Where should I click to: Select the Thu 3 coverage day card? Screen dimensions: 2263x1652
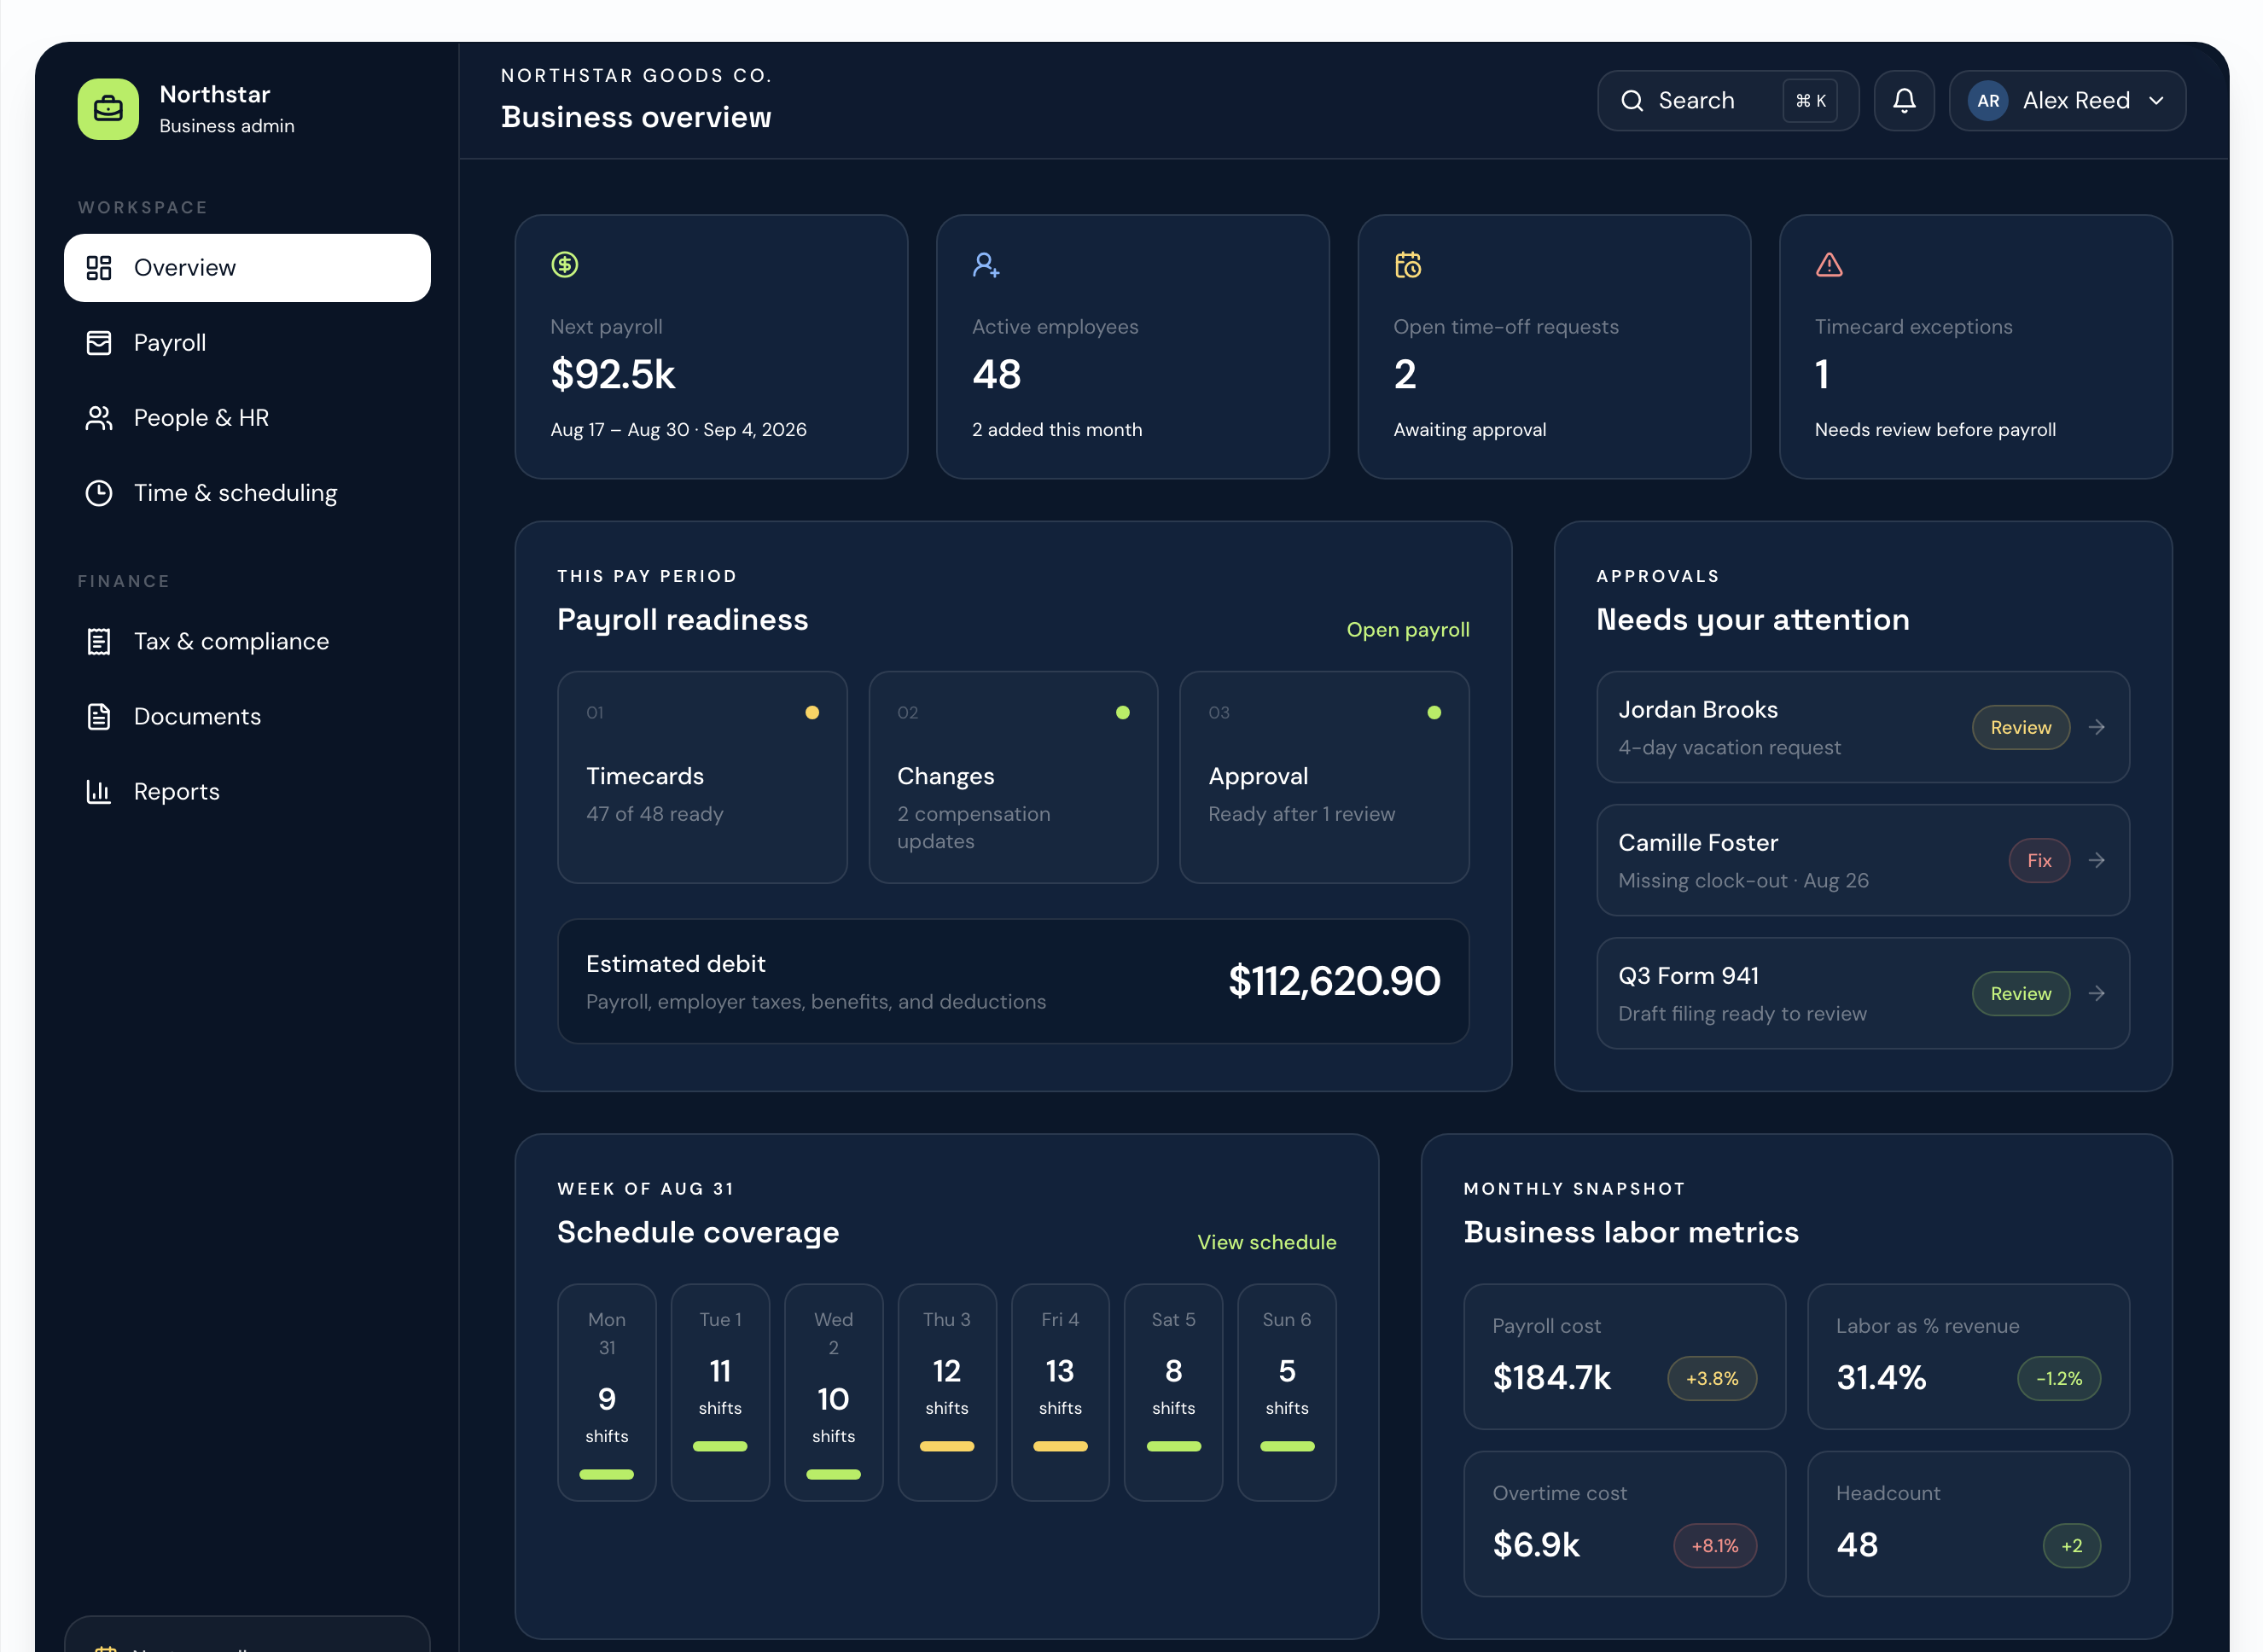pyautogui.click(x=947, y=1392)
